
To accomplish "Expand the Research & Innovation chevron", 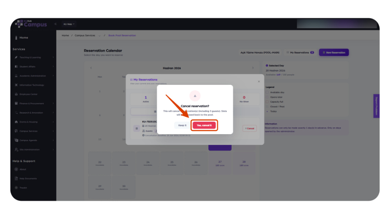I will point(53,113).
